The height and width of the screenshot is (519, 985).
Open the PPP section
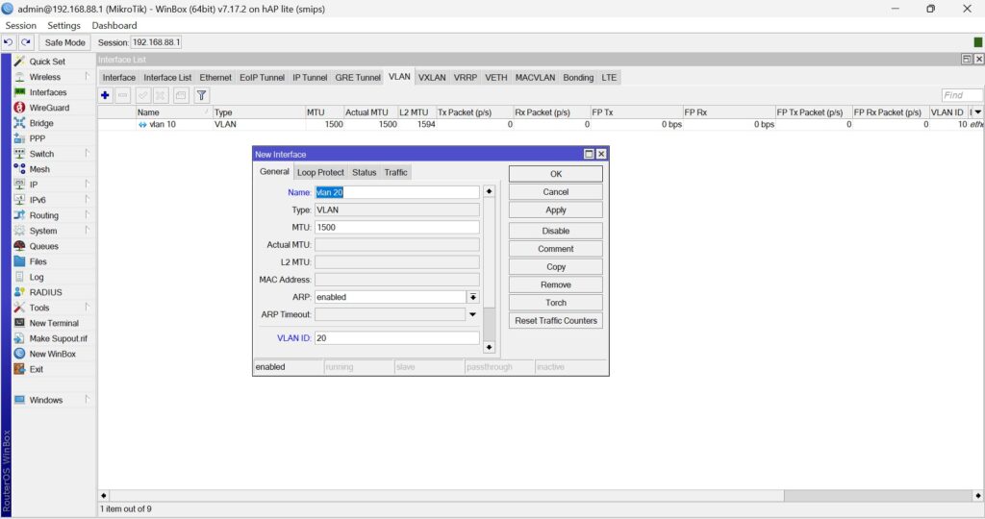click(x=38, y=138)
